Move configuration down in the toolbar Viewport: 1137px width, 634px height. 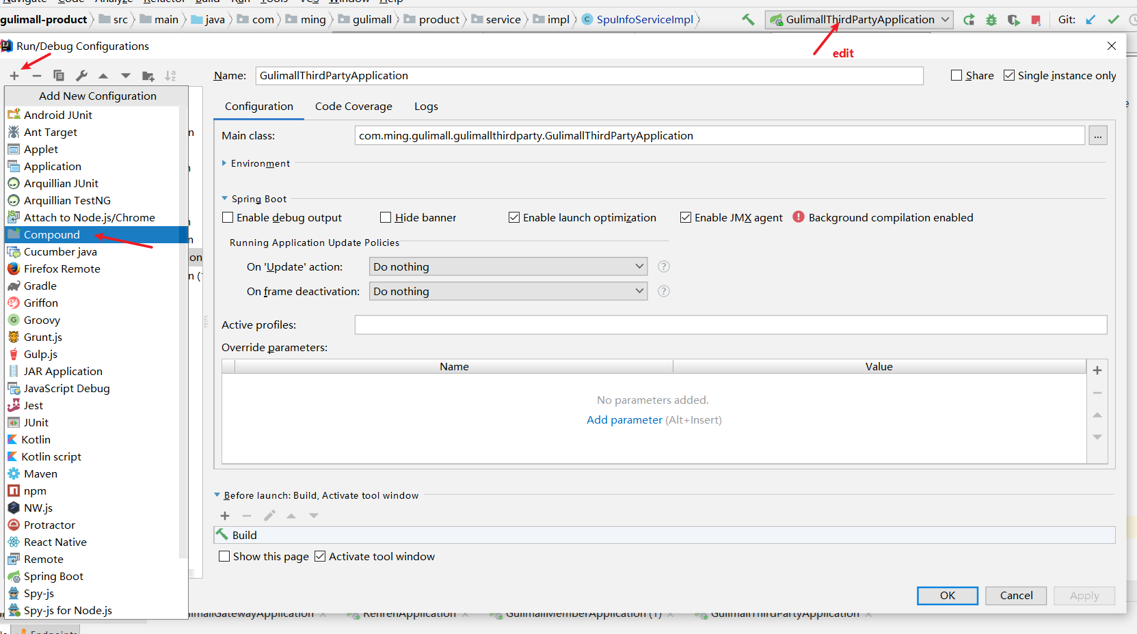[126, 76]
